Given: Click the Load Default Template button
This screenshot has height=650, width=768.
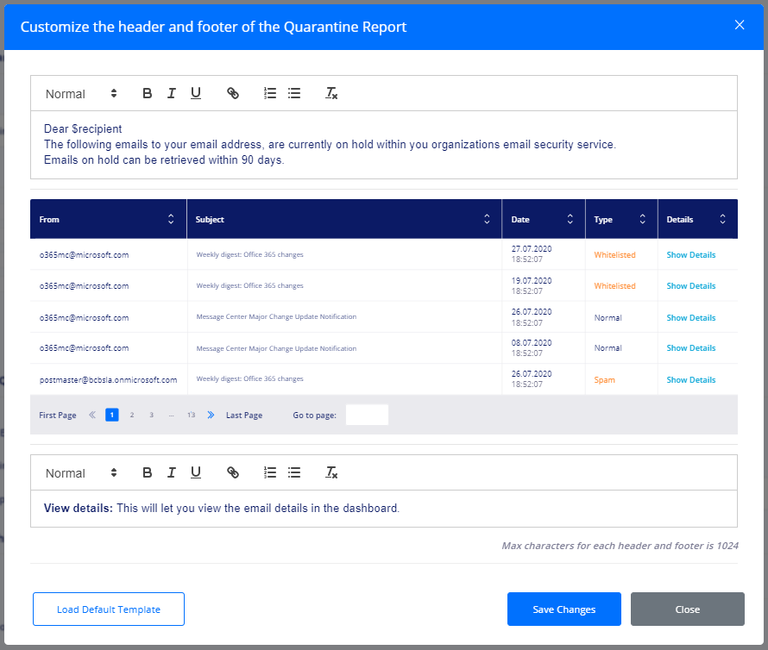Looking at the screenshot, I should [109, 609].
